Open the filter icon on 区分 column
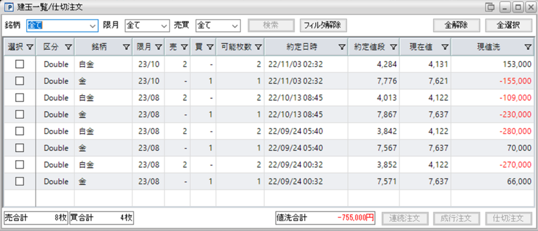Viewport: 538px width, 231px height. [68, 48]
